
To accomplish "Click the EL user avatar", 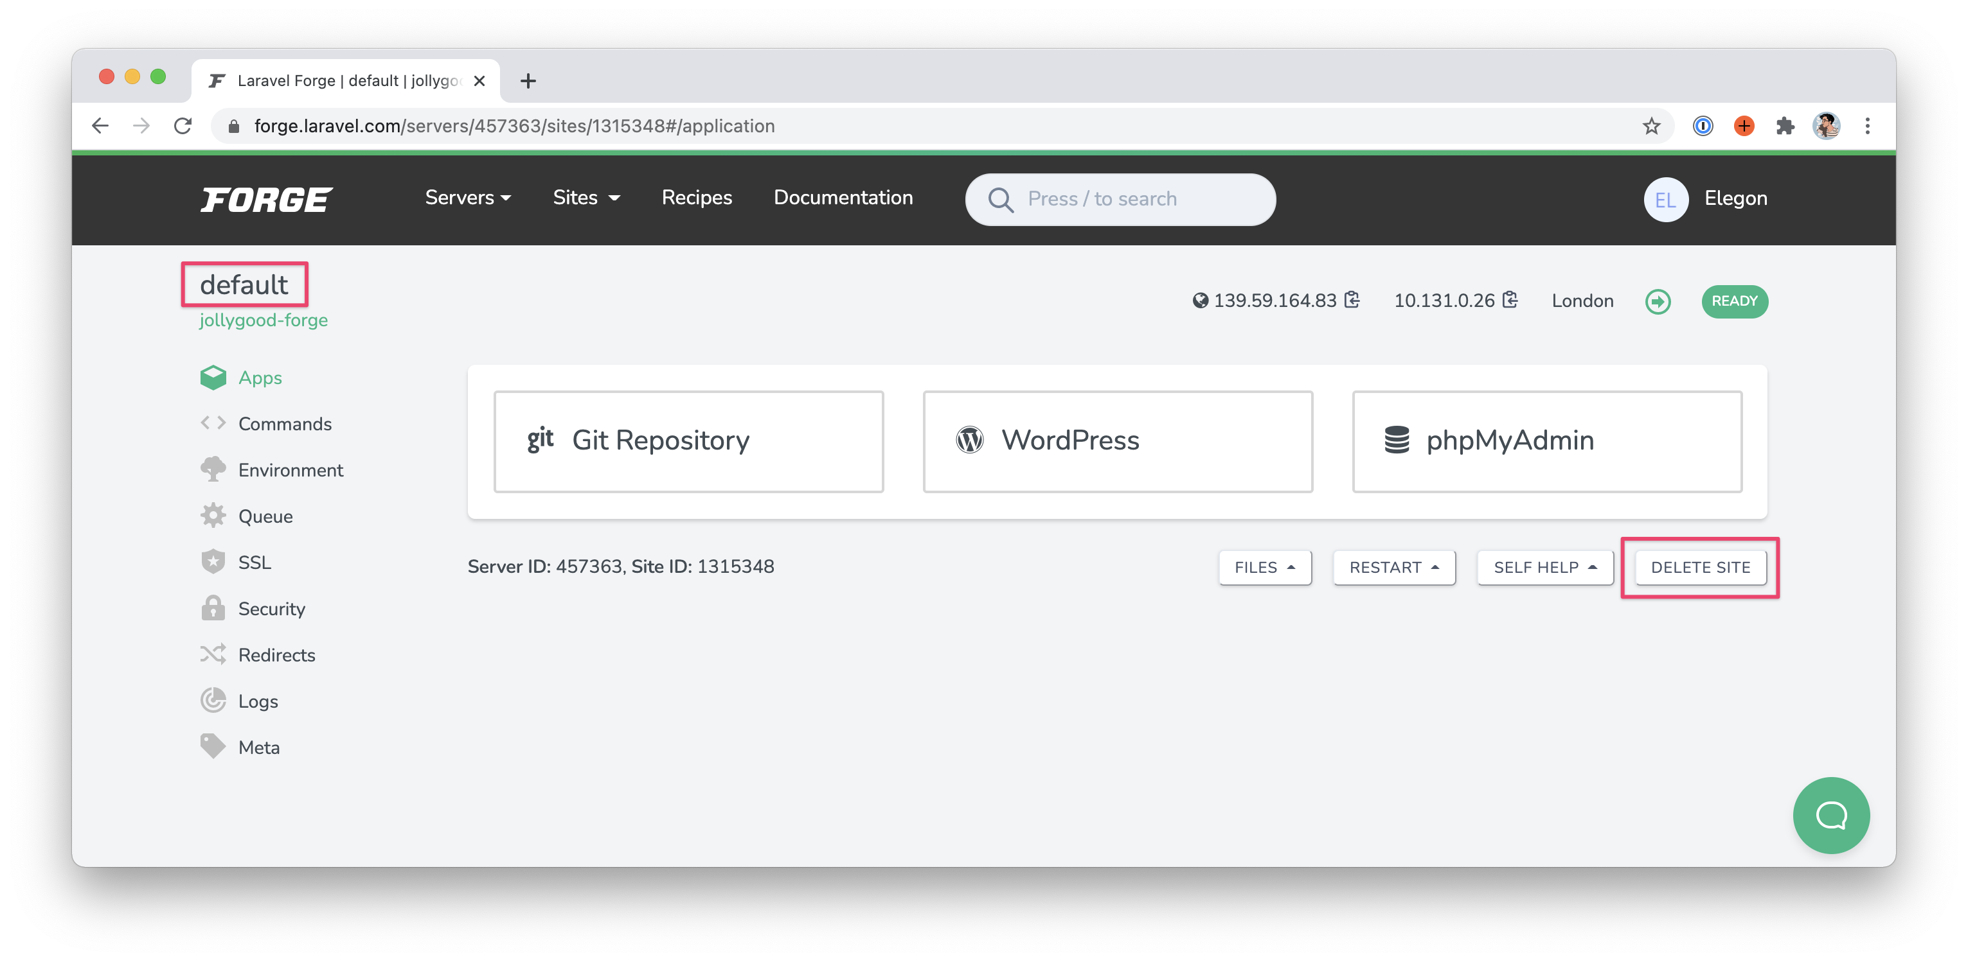I will click(x=1665, y=199).
